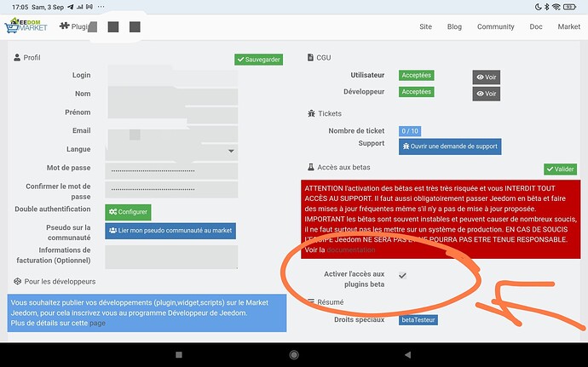The image size is (588, 367).
Task: Click the Pour les développeurs icon
Action: 17,281
